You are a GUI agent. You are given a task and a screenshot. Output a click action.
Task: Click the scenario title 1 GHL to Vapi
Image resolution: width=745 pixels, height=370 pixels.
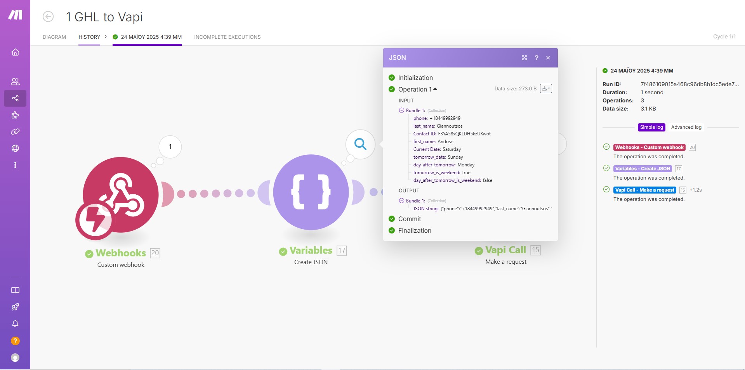pos(104,17)
